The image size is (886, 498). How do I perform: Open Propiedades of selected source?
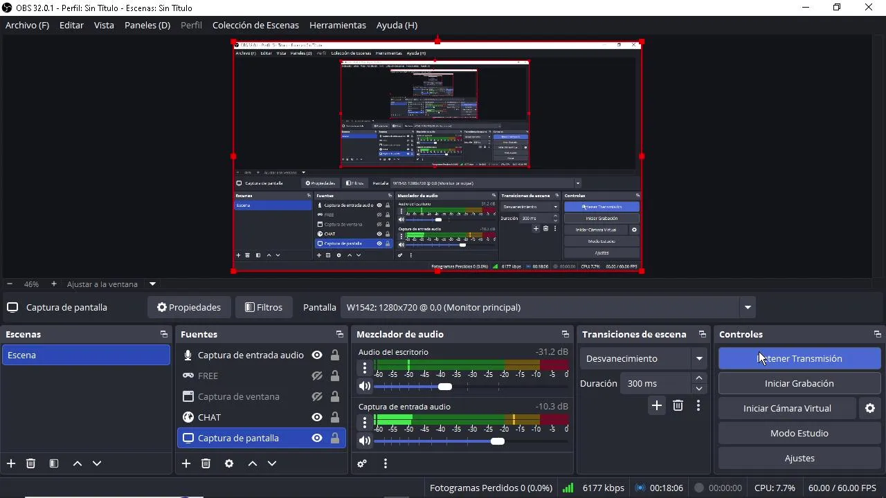tap(189, 307)
